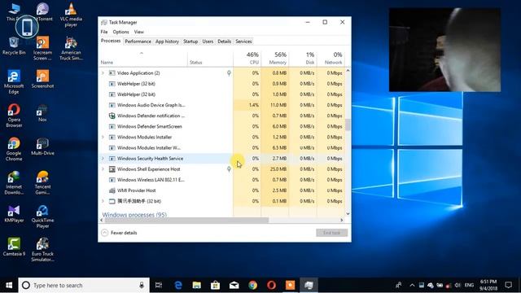Sort processes by Name column header
This screenshot has width=521, height=293.
(x=143, y=58)
